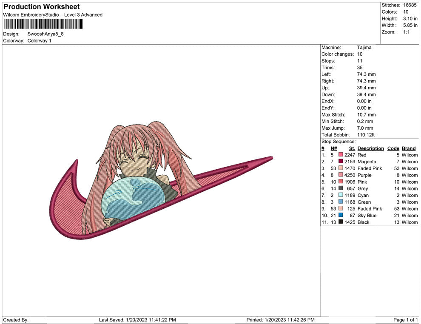
Task: Click the Pink color swatch in row 5
Action: pyautogui.click(x=341, y=182)
